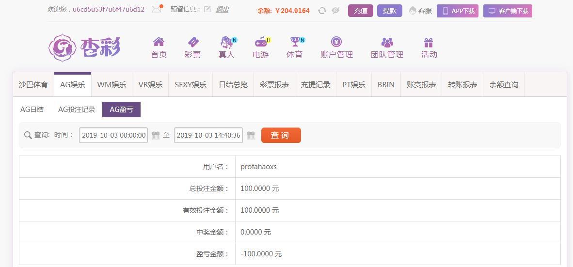Click the 有效投注金额 value 100.0000 元
The height and width of the screenshot is (267, 573).
260,210
